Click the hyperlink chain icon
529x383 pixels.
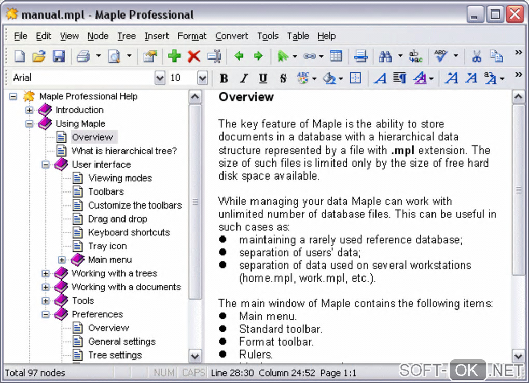(x=310, y=56)
